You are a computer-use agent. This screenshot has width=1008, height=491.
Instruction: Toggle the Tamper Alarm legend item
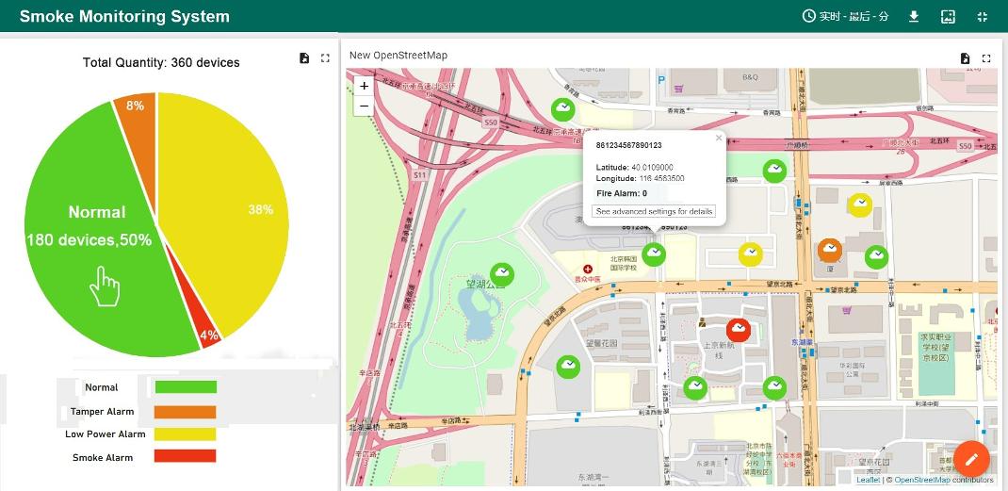102,412
